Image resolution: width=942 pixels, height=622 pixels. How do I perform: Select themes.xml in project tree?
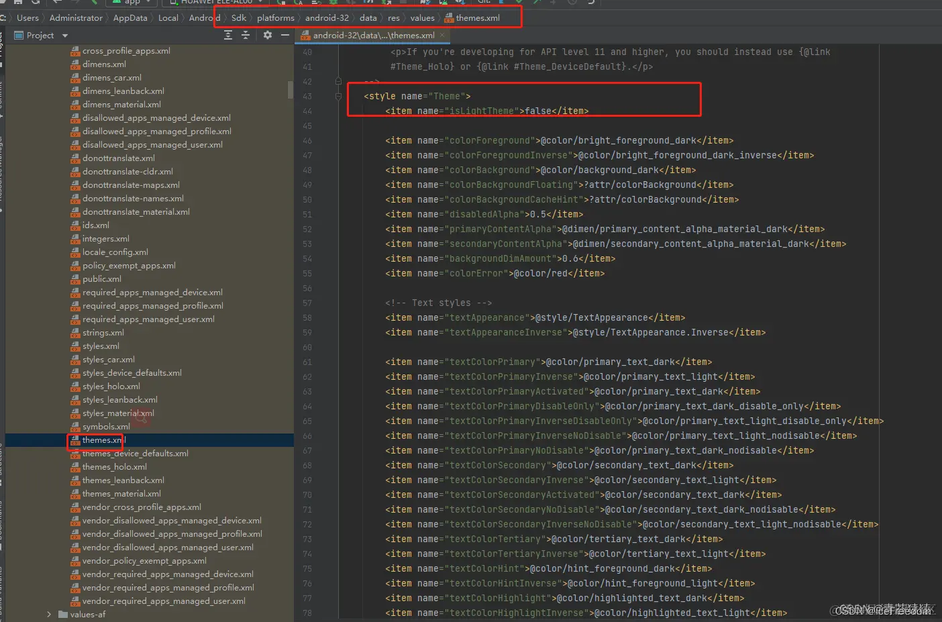tap(103, 440)
